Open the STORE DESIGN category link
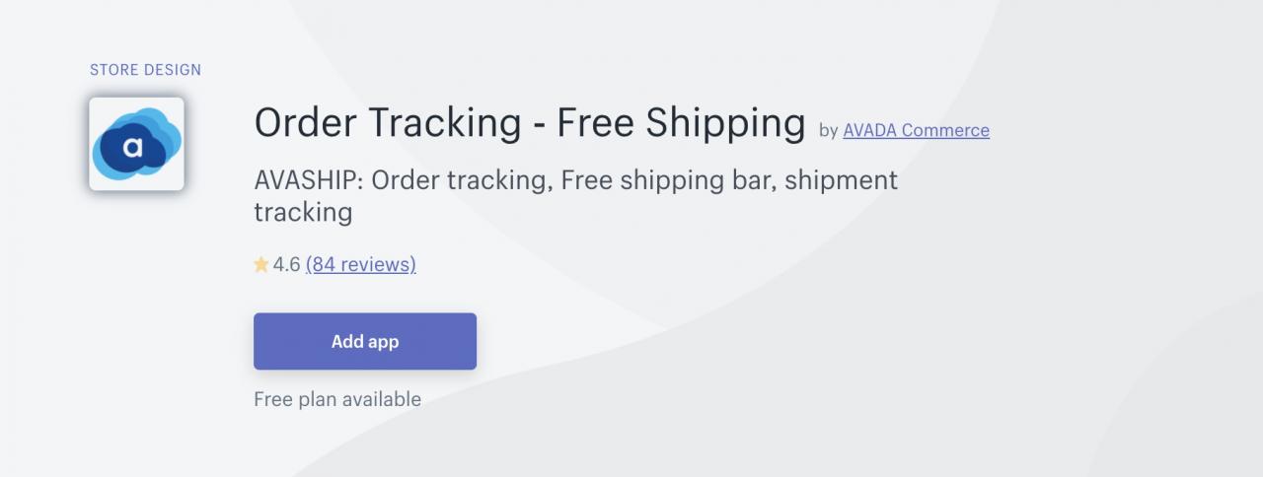 coord(145,70)
